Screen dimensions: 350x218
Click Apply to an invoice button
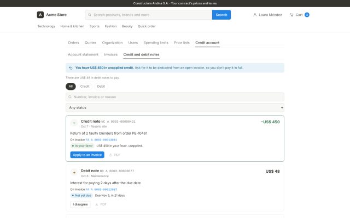87,155
